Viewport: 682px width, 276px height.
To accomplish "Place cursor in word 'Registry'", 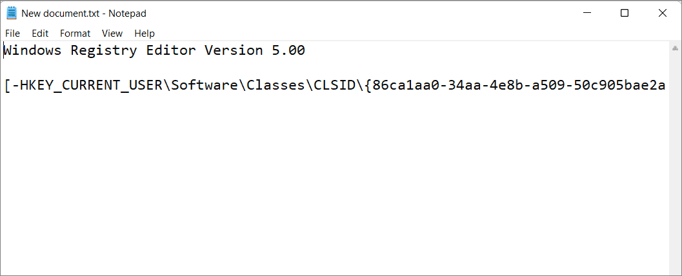I will click(103, 50).
